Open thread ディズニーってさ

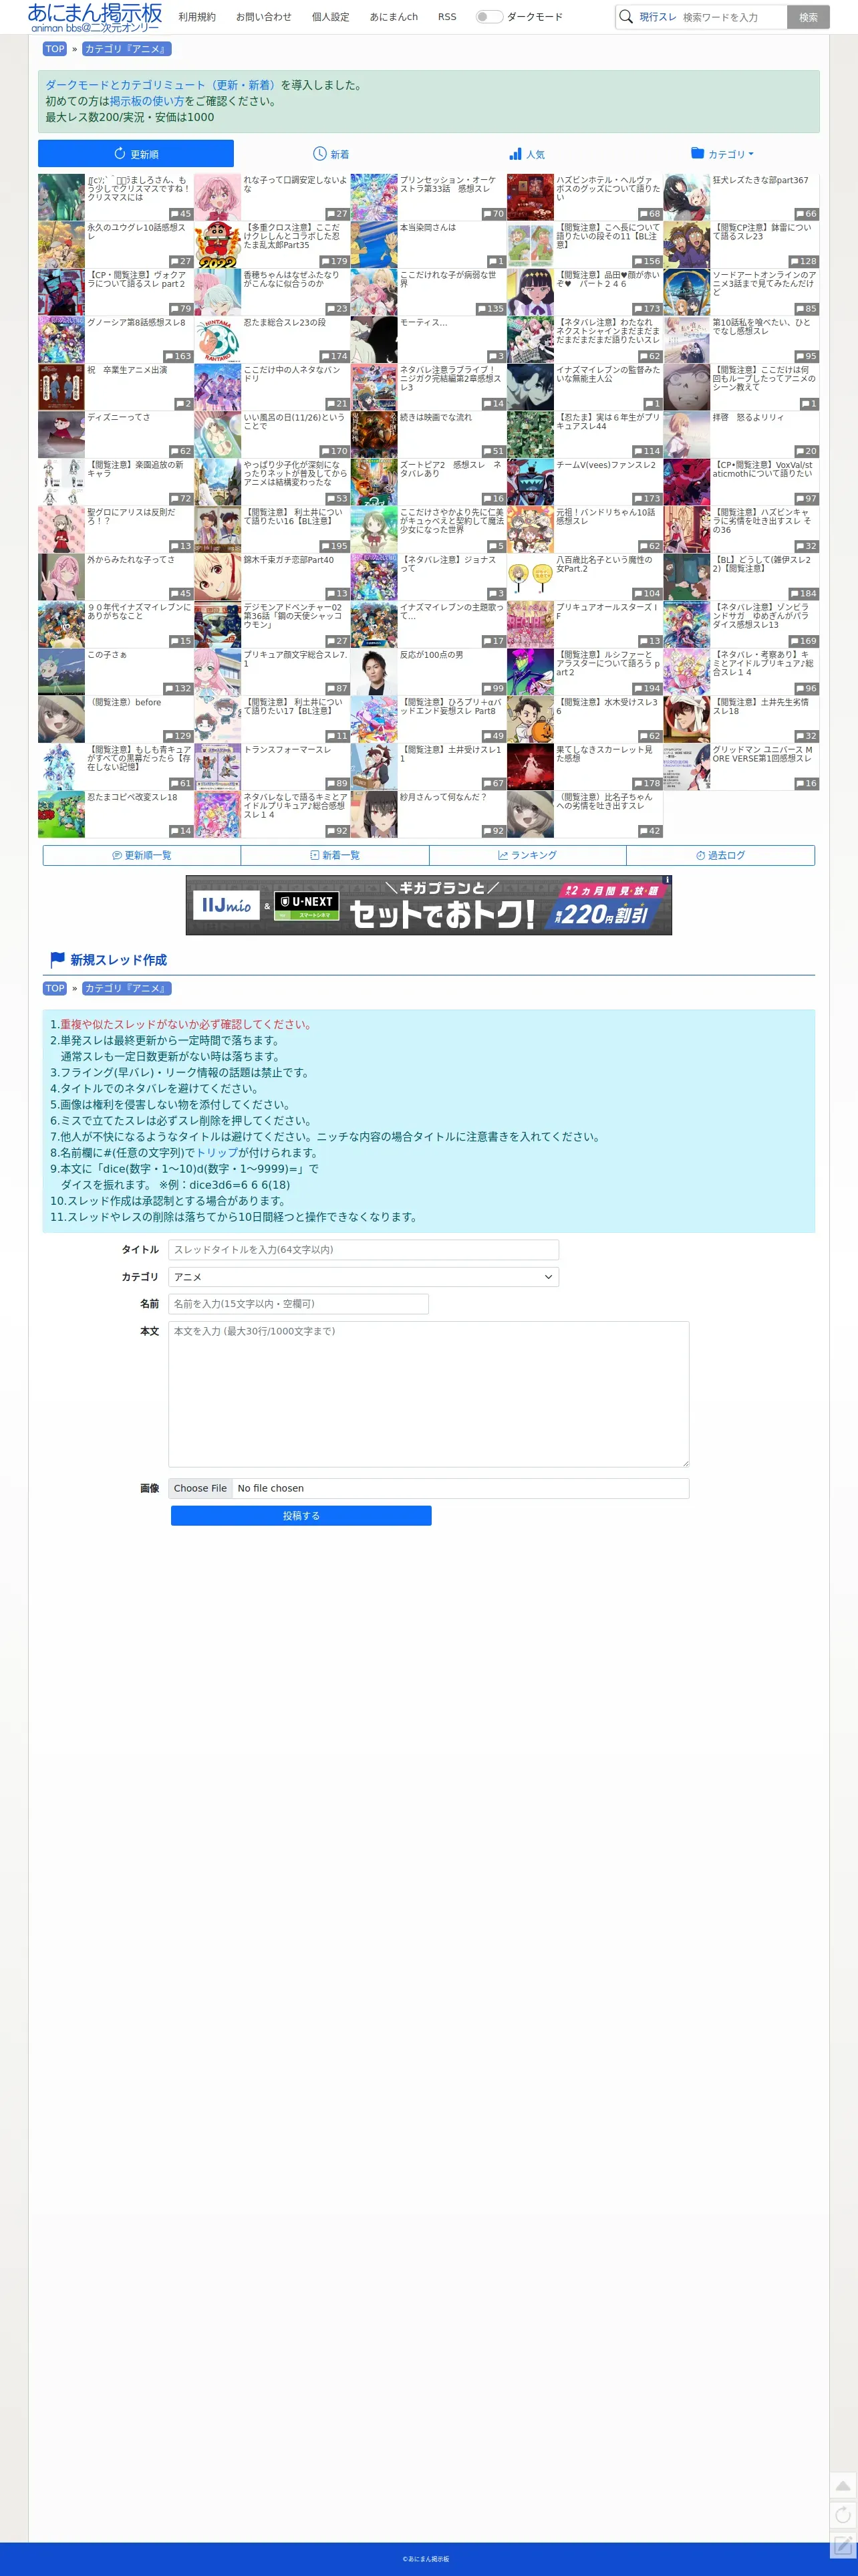[x=118, y=418]
